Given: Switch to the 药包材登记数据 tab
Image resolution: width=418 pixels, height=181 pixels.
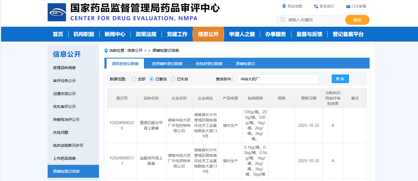Looking at the screenshot, I should coord(209,63).
